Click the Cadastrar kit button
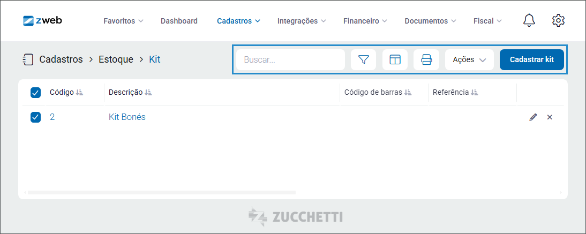The width and height of the screenshot is (586, 234). 532,59
